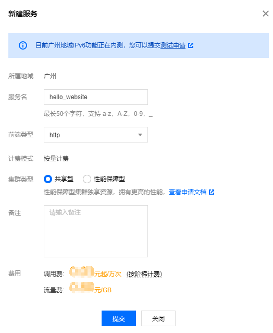The width and height of the screenshot is (273, 333).
Task: Expand the dropdown arrow next to http
Action: tap(140, 135)
